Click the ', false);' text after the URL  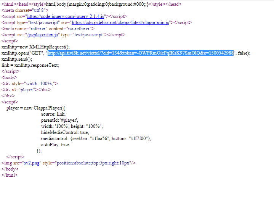click(x=243, y=53)
